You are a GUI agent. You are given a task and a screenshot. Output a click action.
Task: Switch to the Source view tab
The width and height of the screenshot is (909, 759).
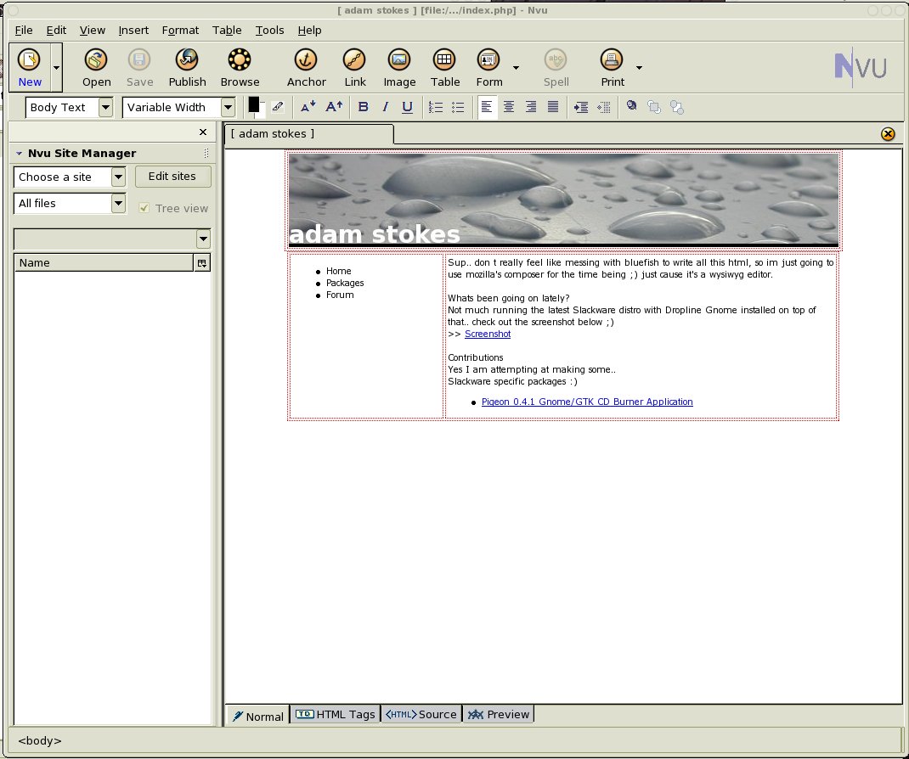[421, 714]
